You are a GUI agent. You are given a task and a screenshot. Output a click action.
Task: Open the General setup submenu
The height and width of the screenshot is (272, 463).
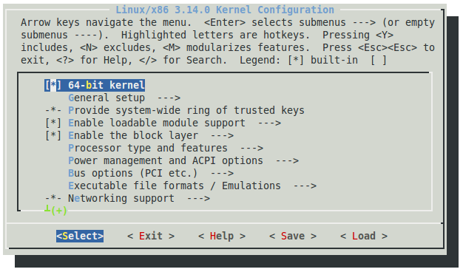(x=124, y=98)
